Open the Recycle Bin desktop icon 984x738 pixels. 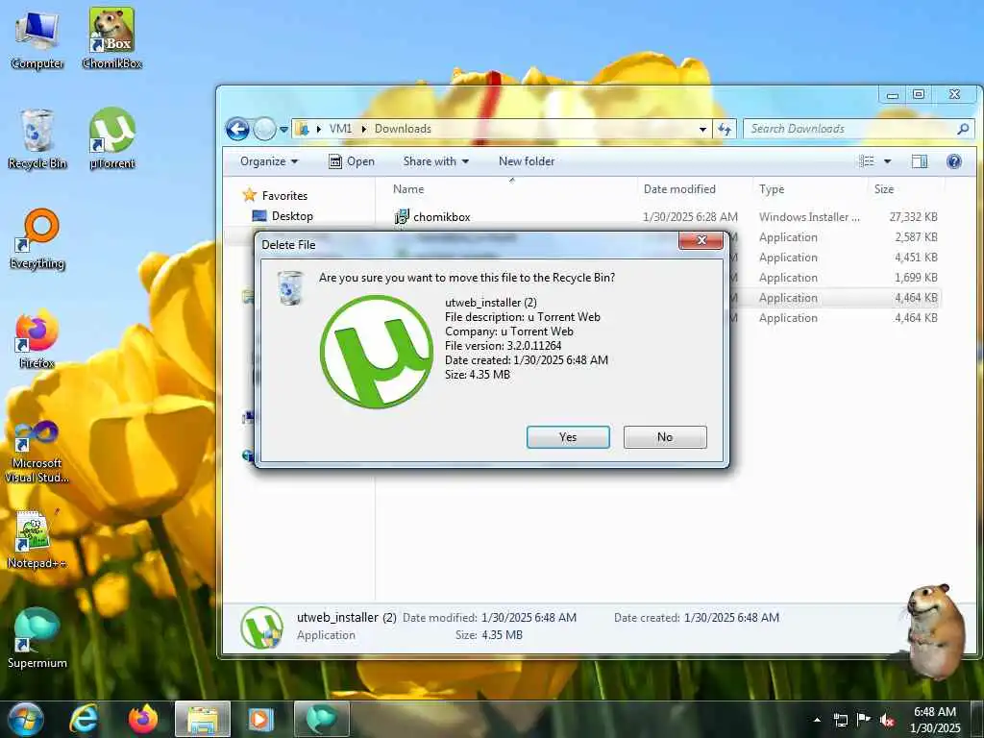click(x=37, y=139)
